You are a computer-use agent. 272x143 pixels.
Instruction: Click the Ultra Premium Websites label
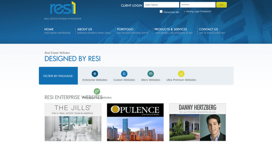(181, 80)
